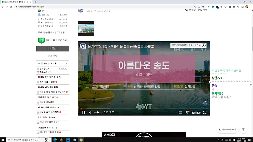Check the OGQ 고멤티콘 공모전 checkbox
Viewport: 253px width, 142px height.
[38, 122]
